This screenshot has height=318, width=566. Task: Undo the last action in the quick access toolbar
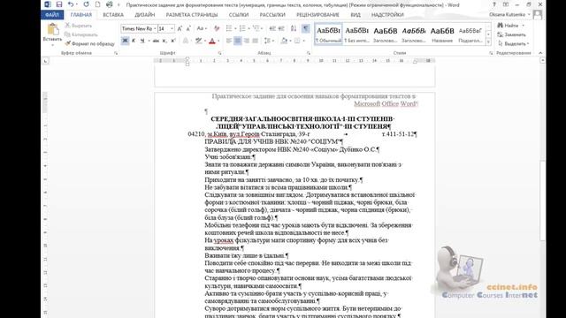pyautogui.click(x=71, y=4)
